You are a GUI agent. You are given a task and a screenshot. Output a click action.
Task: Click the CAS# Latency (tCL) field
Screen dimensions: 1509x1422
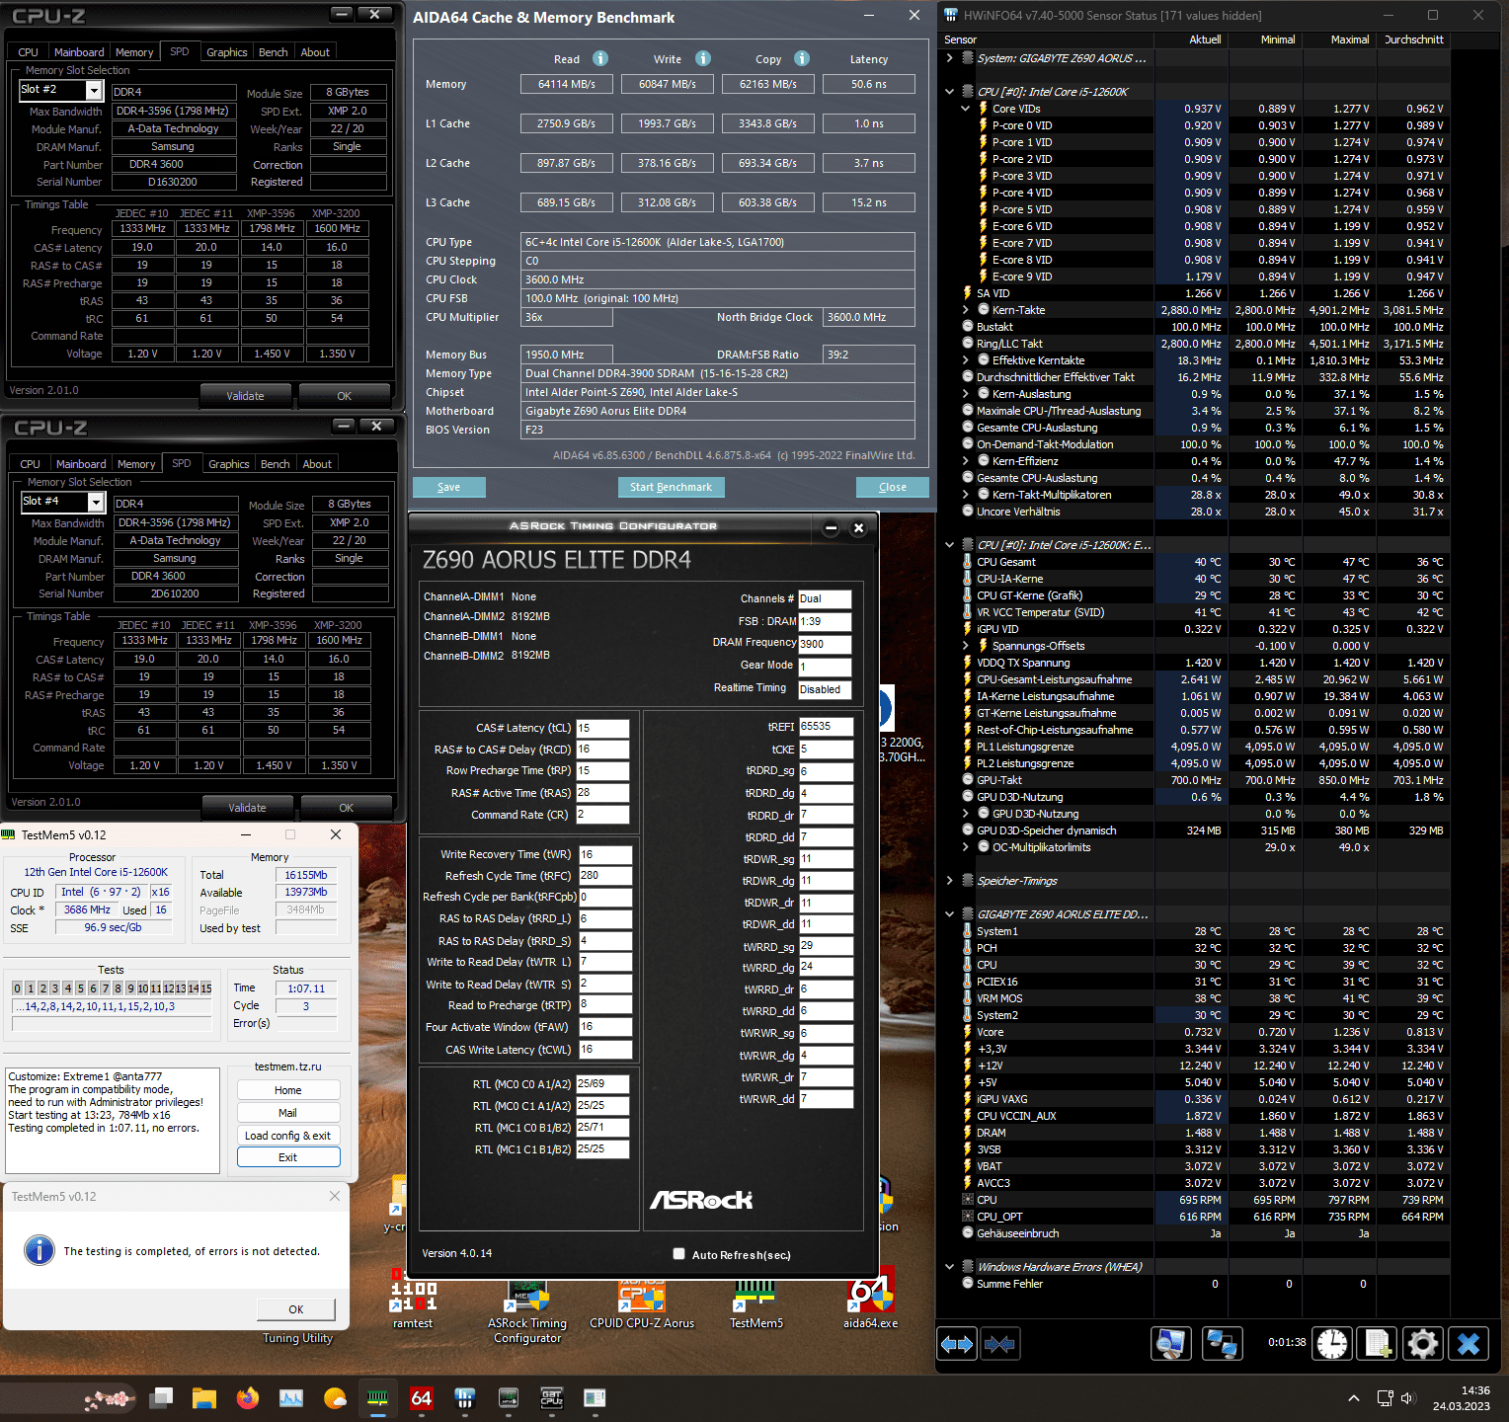pyautogui.click(x=602, y=729)
